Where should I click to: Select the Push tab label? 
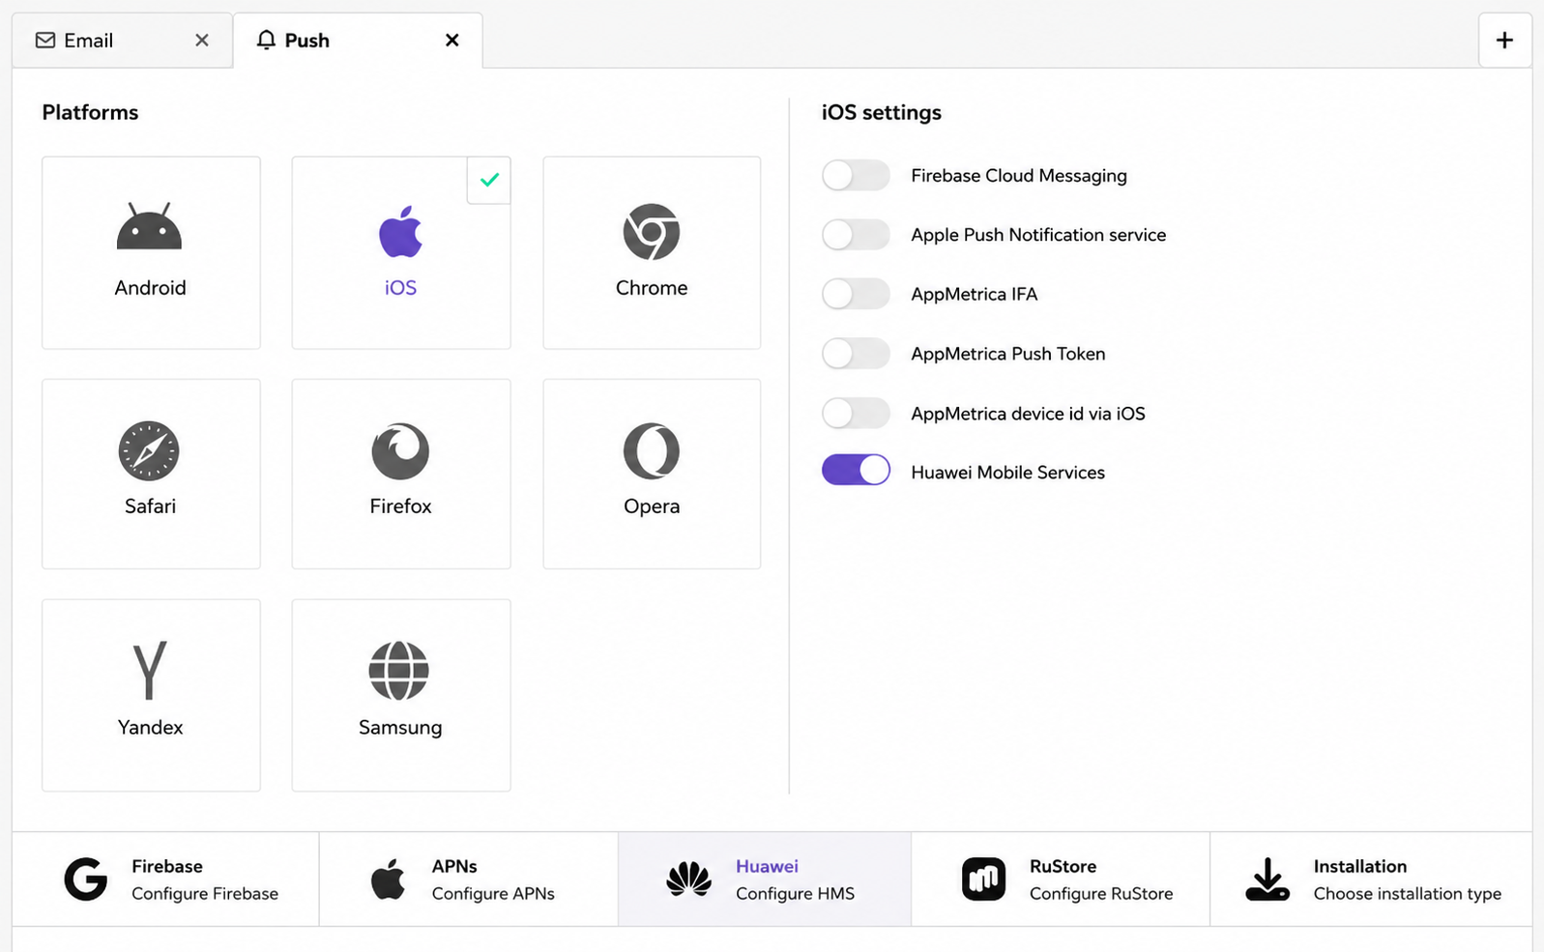tap(306, 41)
